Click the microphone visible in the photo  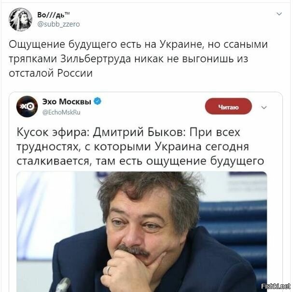tap(63, 285)
